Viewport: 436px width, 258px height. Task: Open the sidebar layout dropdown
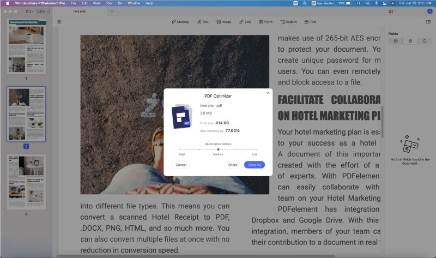(x=29, y=11)
